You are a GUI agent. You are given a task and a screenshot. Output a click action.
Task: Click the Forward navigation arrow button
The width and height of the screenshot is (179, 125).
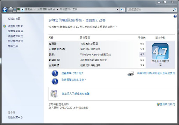coord(11,10)
